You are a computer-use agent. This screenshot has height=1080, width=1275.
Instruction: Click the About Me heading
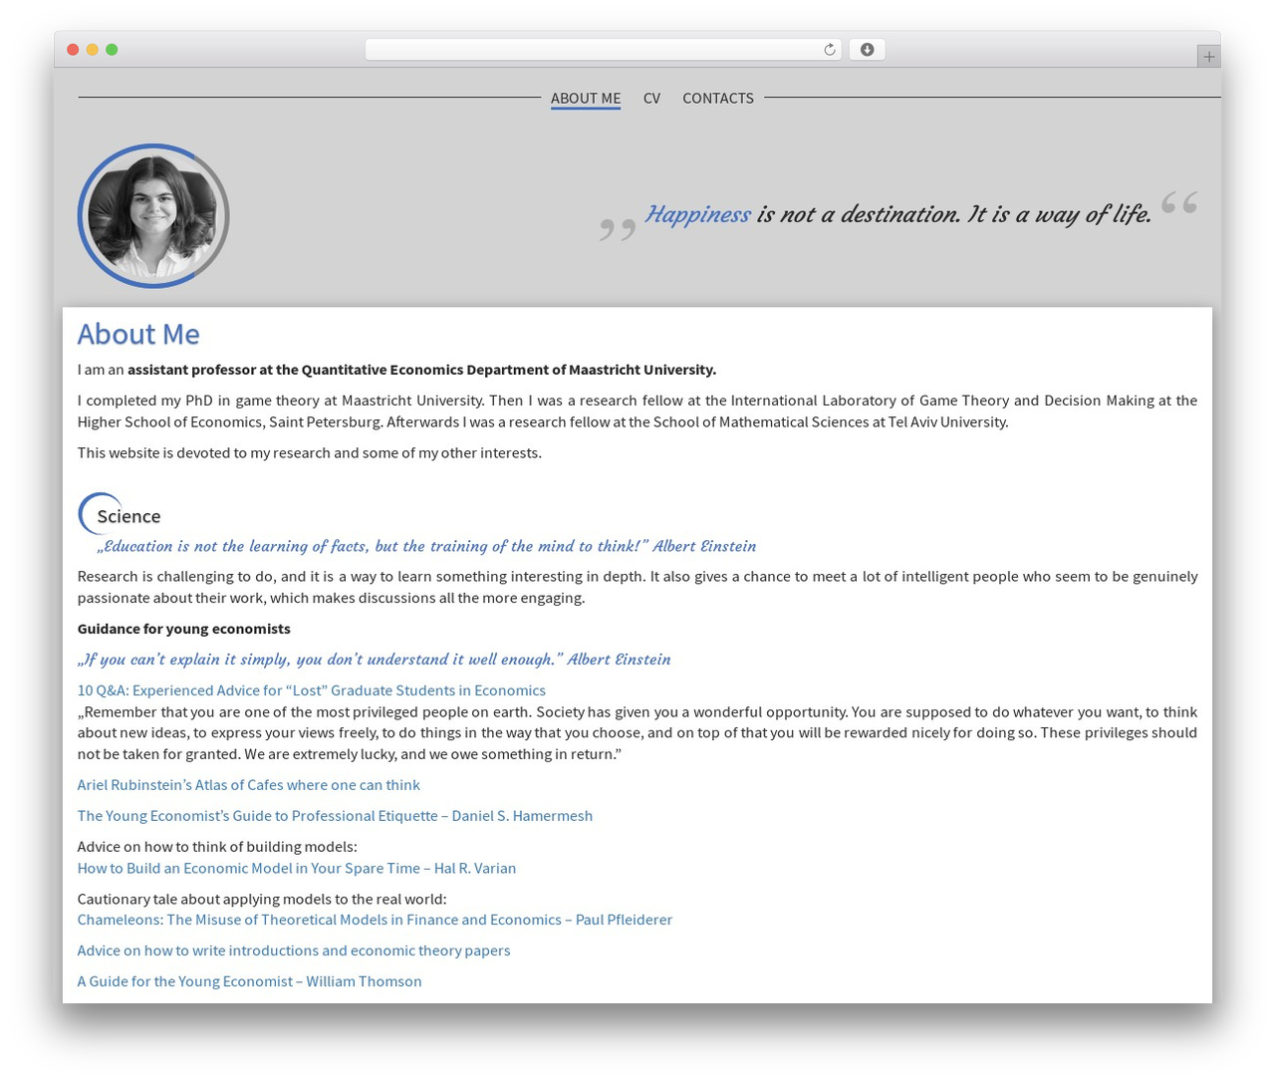[x=138, y=334]
